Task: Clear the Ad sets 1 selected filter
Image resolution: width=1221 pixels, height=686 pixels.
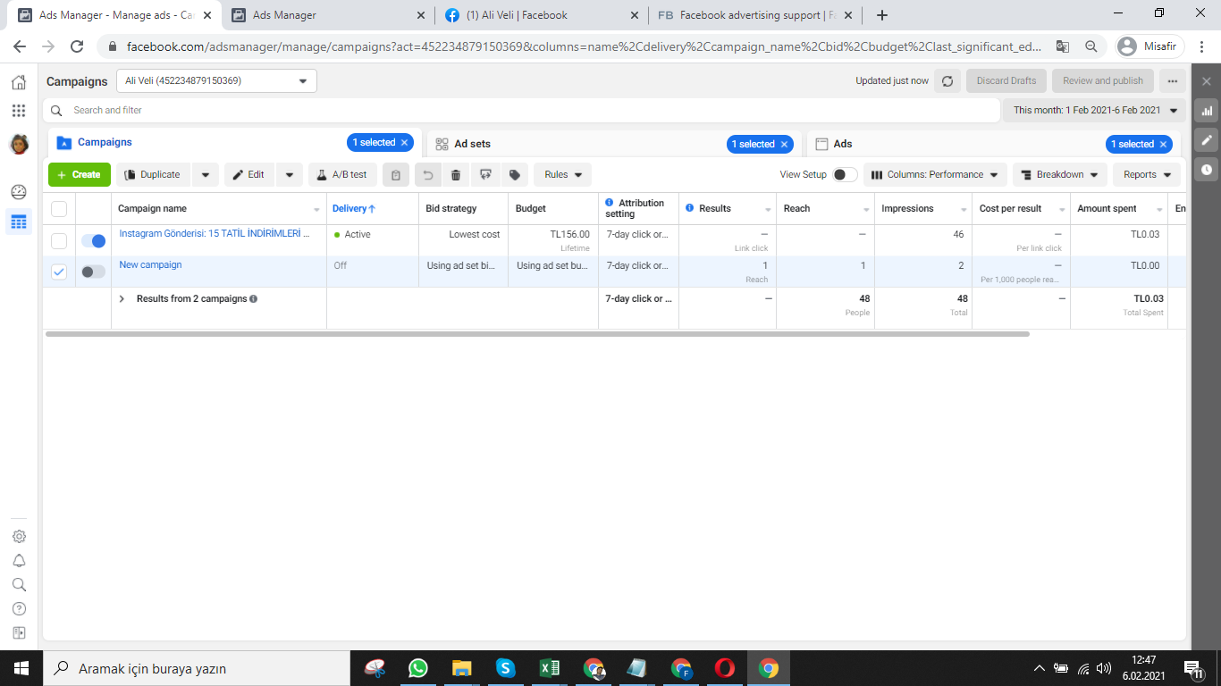Action: pyautogui.click(x=784, y=144)
